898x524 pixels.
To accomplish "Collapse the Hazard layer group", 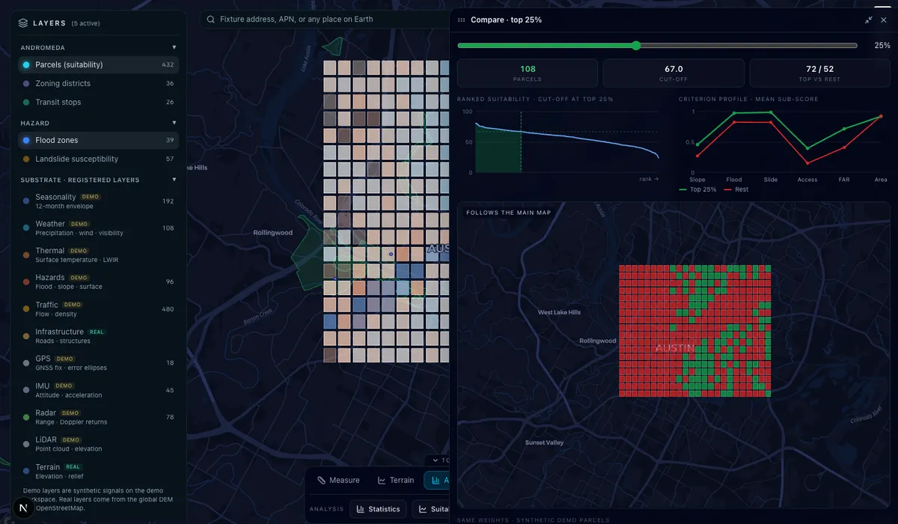I will pos(174,123).
